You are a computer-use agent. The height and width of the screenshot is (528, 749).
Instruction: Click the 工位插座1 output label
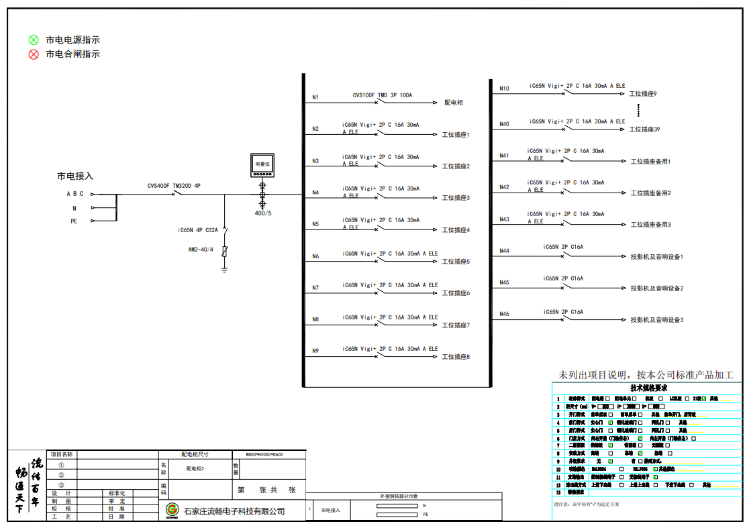click(456, 135)
